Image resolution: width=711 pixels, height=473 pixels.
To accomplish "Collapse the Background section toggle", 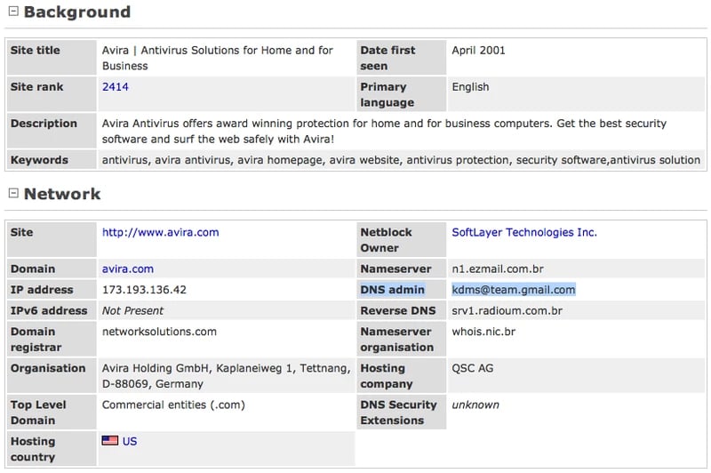I will point(12,12).
